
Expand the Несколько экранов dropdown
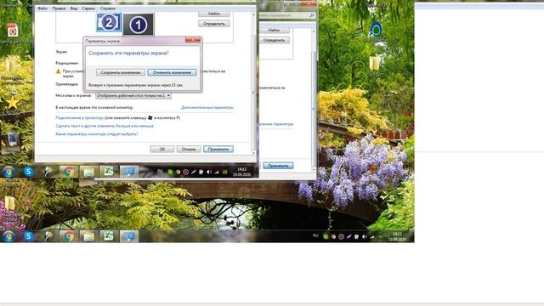tap(133, 95)
